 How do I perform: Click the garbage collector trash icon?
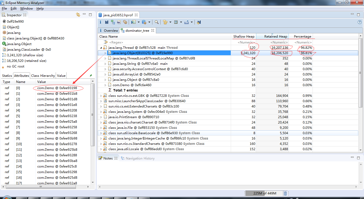[285, 193]
